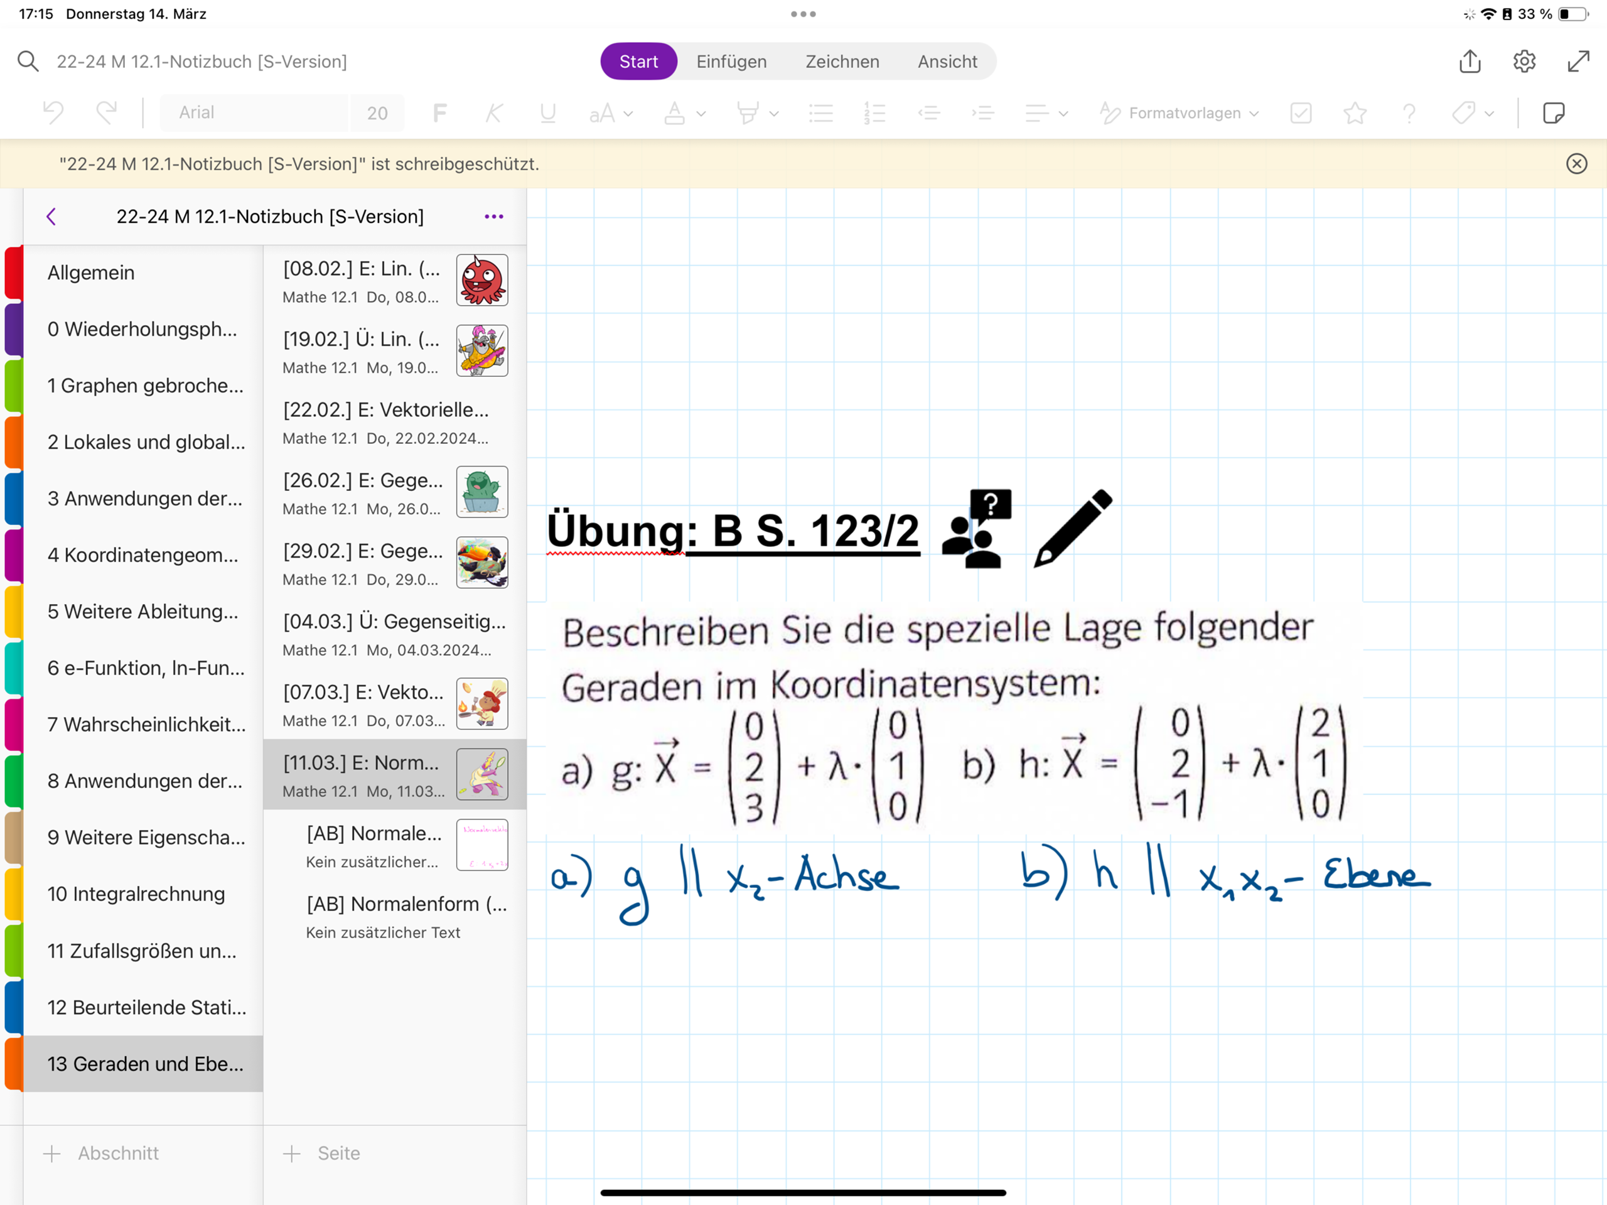Toggle the to-do checkbox tag
This screenshot has height=1205, width=1607.
1301,112
